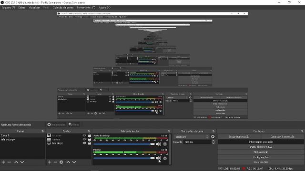The height and width of the screenshot is (171, 305).
Task: Click the audio mixer vertical scrollbar
Action: pos(170,149)
